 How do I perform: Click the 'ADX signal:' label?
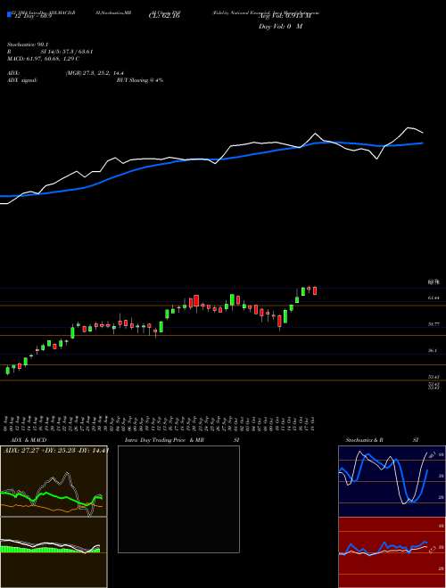coord(22,80)
